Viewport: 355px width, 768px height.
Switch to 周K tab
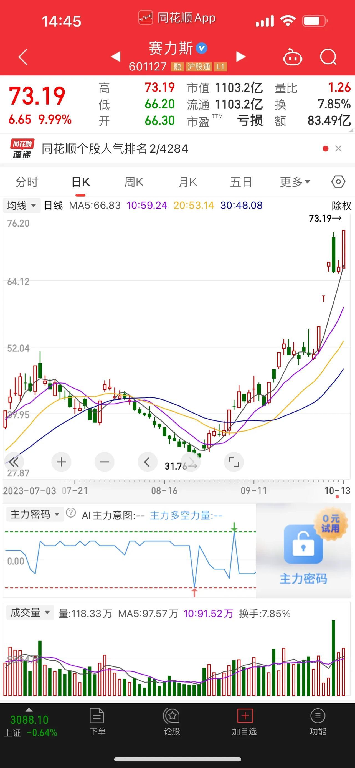click(x=134, y=182)
